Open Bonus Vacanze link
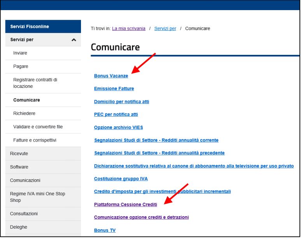The width and height of the screenshot is (301, 238). pyautogui.click(x=111, y=76)
